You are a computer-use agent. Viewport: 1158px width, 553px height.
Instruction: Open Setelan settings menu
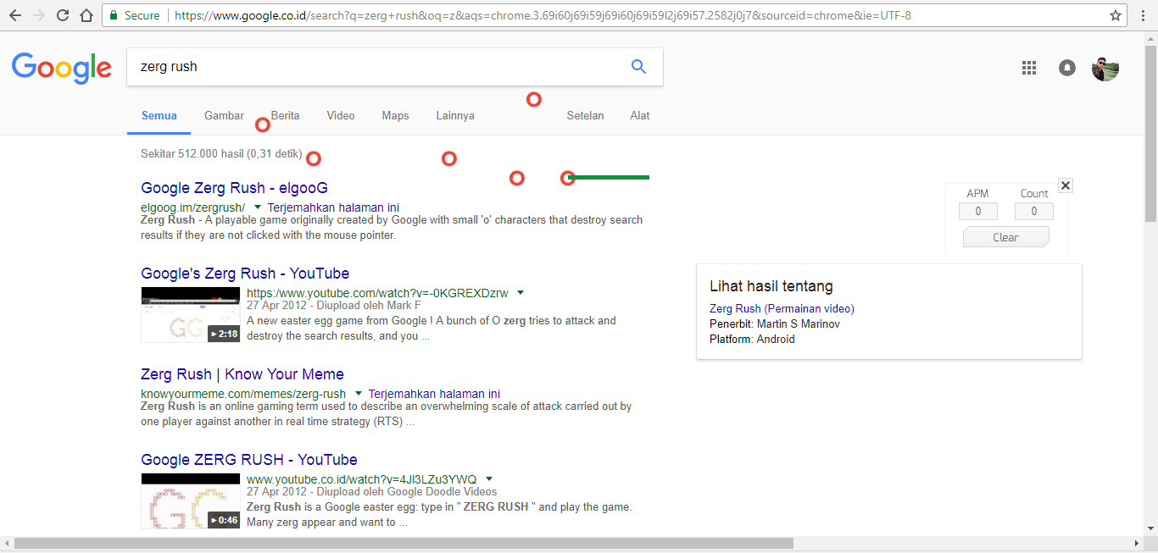pyautogui.click(x=585, y=116)
